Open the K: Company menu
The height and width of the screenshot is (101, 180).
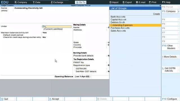click(21, 2)
